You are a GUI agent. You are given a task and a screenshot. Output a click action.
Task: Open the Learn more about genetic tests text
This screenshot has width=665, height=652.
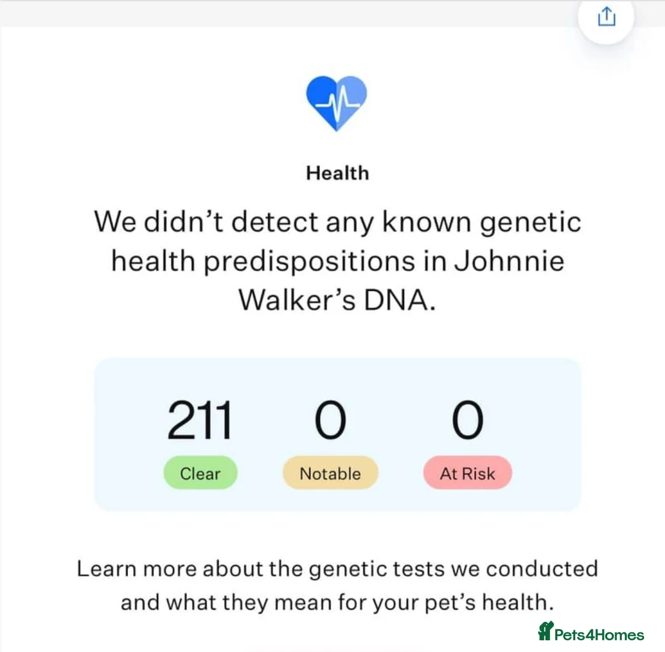pyautogui.click(x=337, y=568)
